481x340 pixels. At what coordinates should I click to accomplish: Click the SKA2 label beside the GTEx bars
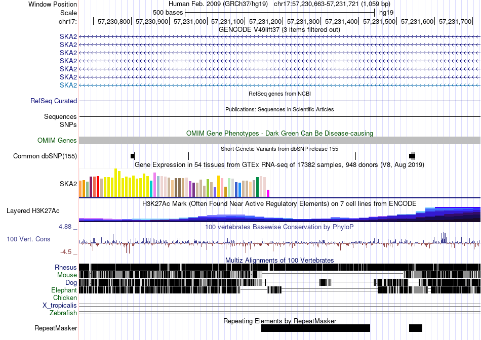point(68,184)
